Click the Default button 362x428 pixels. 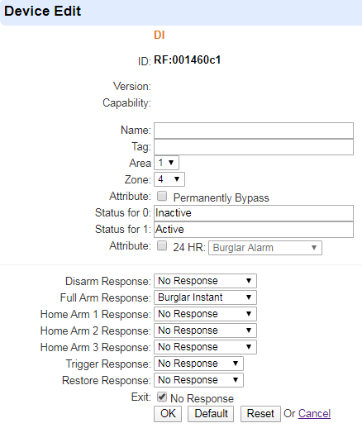[x=211, y=414]
